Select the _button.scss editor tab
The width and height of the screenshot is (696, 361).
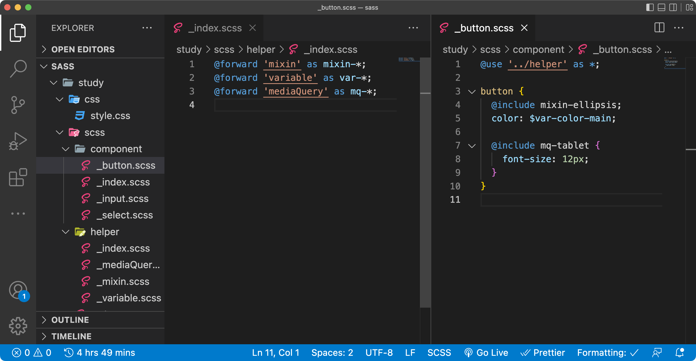(484, 28)
